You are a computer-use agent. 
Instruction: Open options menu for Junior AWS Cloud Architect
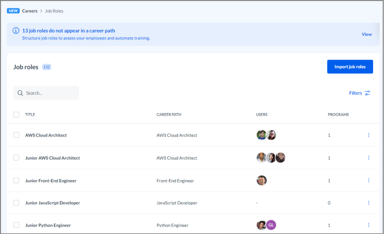[x=368, y=158]
